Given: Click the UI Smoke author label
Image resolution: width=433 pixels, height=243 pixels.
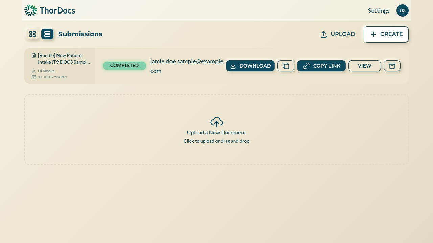Looking at the screenshot, I should 46,71.
